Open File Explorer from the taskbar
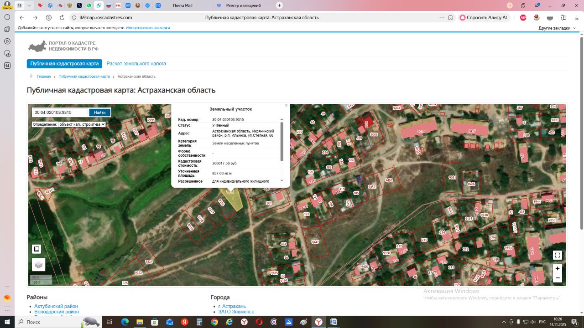 tap(140, 322)
